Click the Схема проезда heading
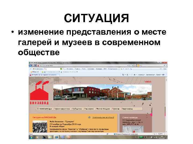Image resolution: width=193 pixels, height=144 pixels. [x=130, y=117]
